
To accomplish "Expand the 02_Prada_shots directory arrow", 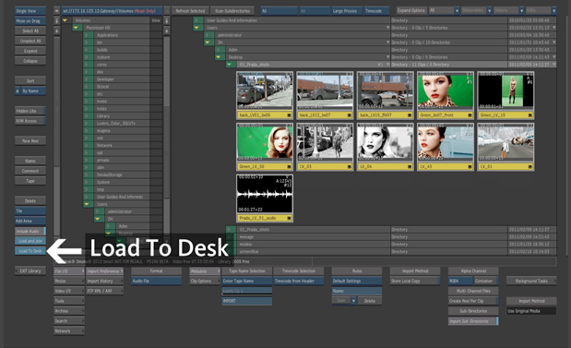I will pos(230,230).
